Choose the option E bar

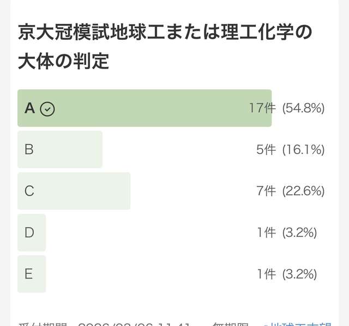click(32, 274)
